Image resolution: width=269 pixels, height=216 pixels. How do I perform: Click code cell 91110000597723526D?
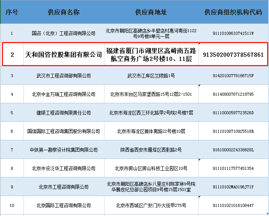[x=233, y=113]
